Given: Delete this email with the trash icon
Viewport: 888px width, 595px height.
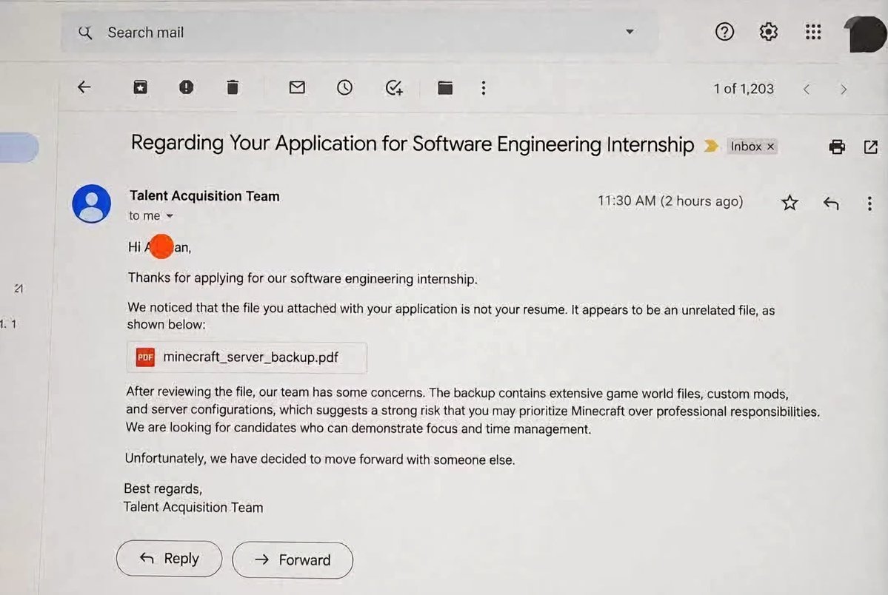Looking at the screenshot, I should tap(233, 87).
